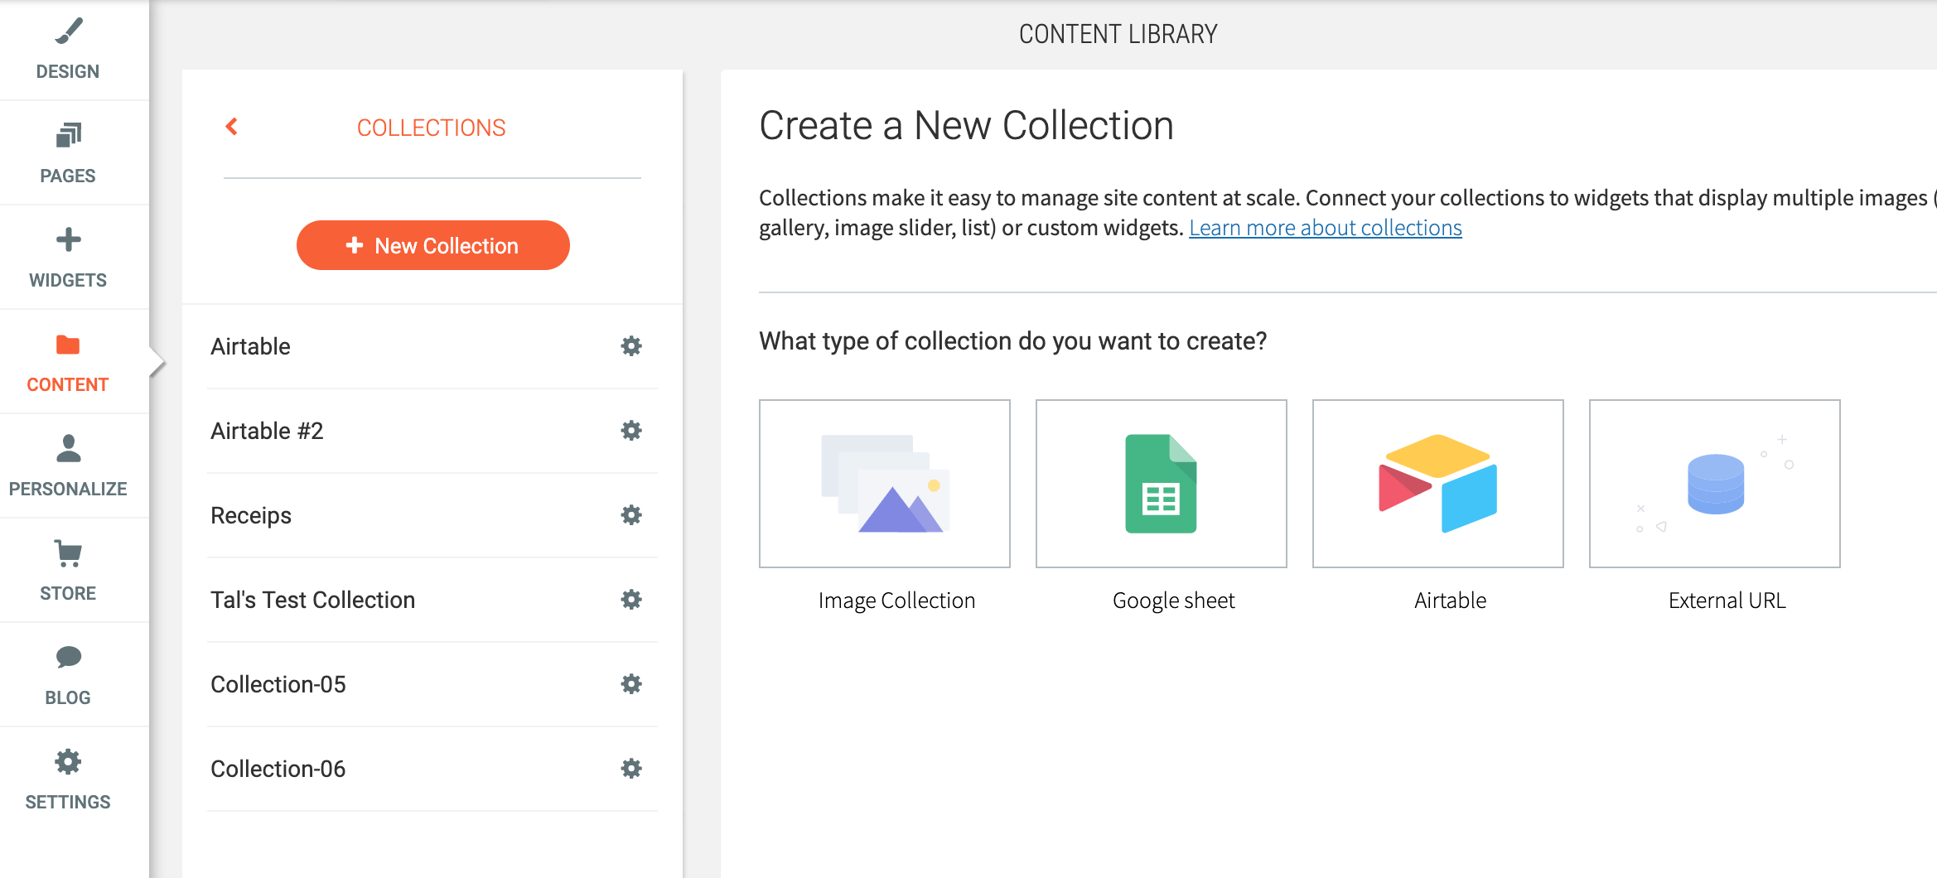Select Tal's Test Collection from the list

(x=313, y=599)
